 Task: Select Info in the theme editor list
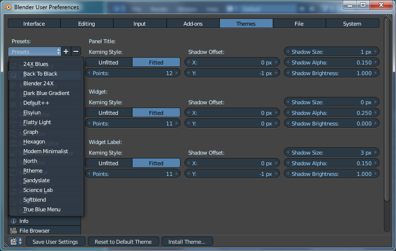45,221
